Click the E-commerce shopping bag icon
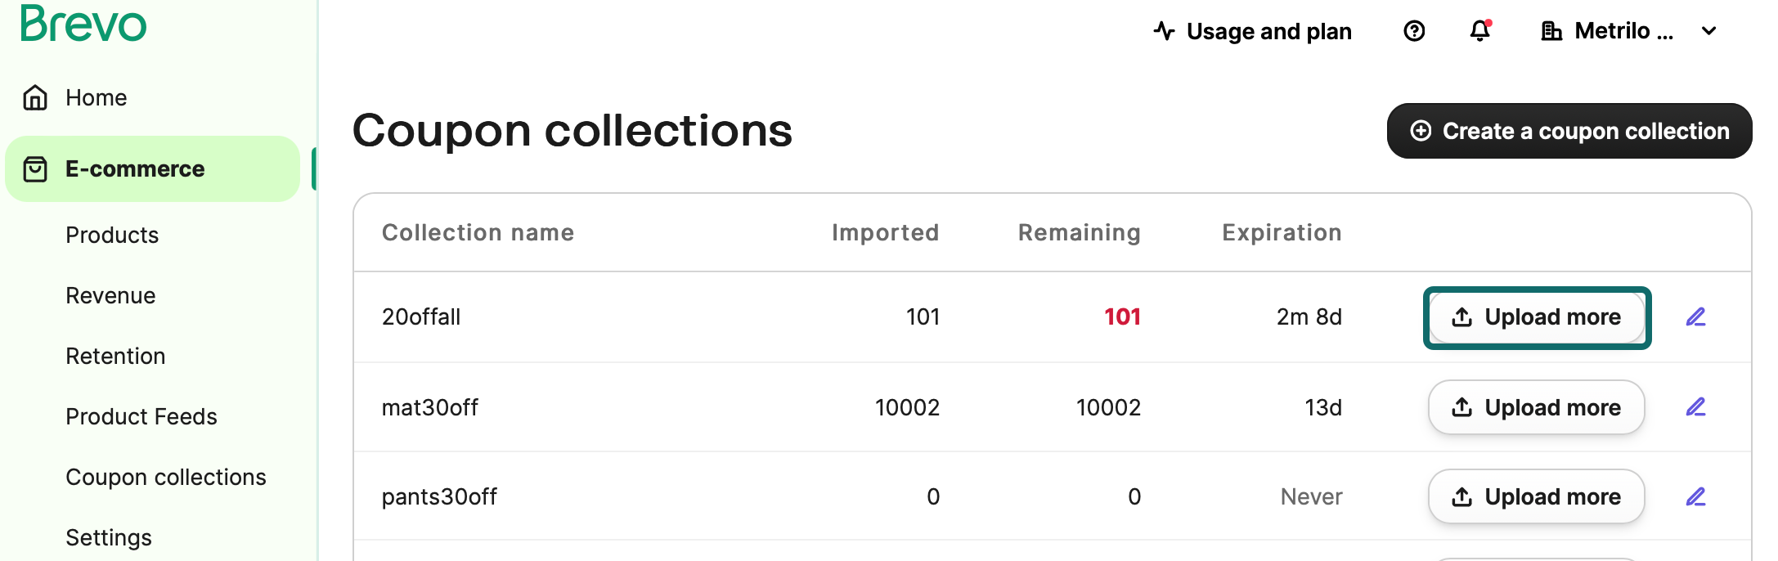1778x561 pixels. [35, 169]
